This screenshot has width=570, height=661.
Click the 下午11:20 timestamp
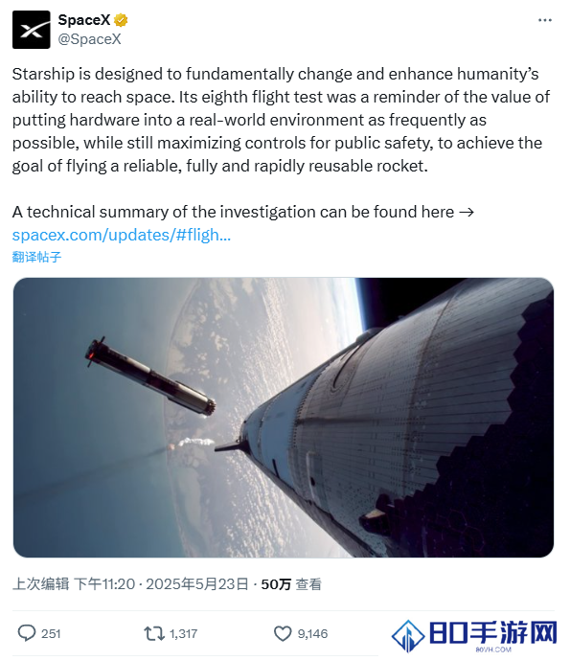[x=104, y=584]
